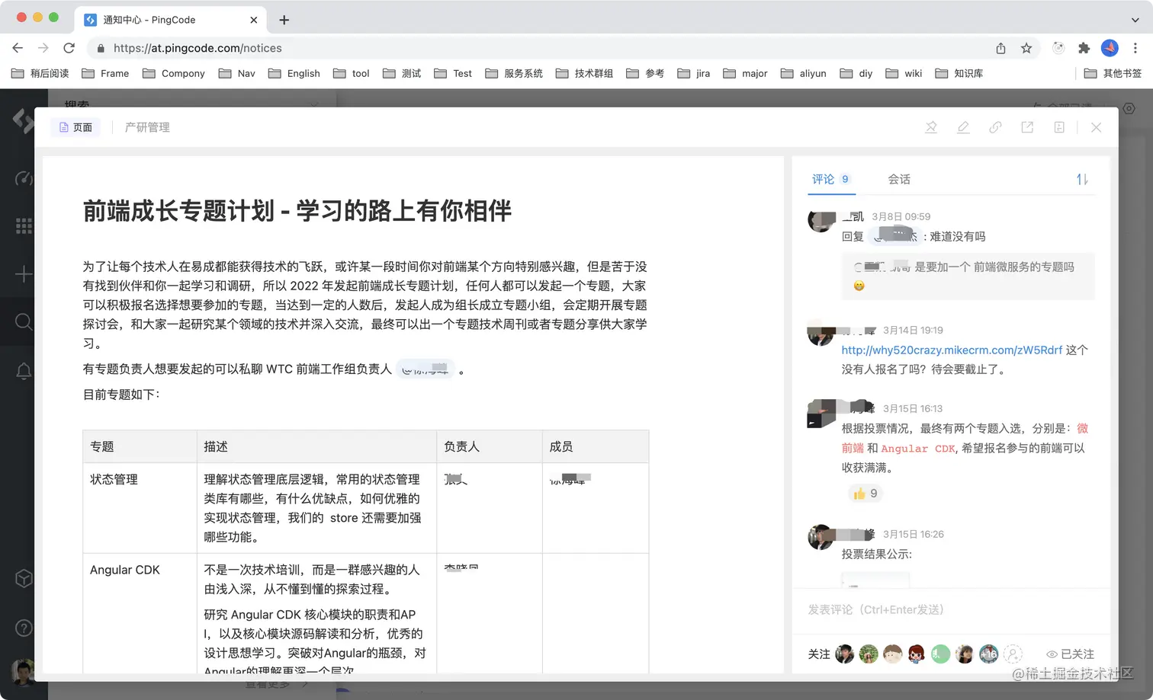Image resolution: width=1153 pixels, height=700 pixels.
Task: Switch to the 评论 tab
Action: pos(830,179)
